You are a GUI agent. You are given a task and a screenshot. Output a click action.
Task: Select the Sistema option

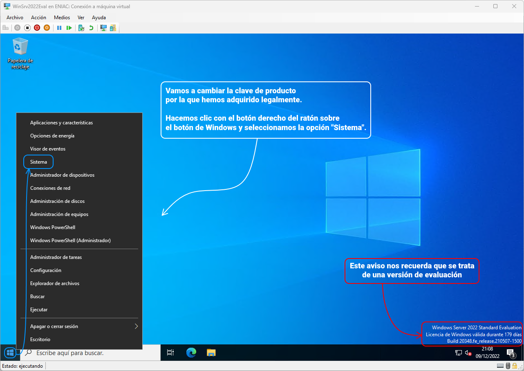(79, 162)
